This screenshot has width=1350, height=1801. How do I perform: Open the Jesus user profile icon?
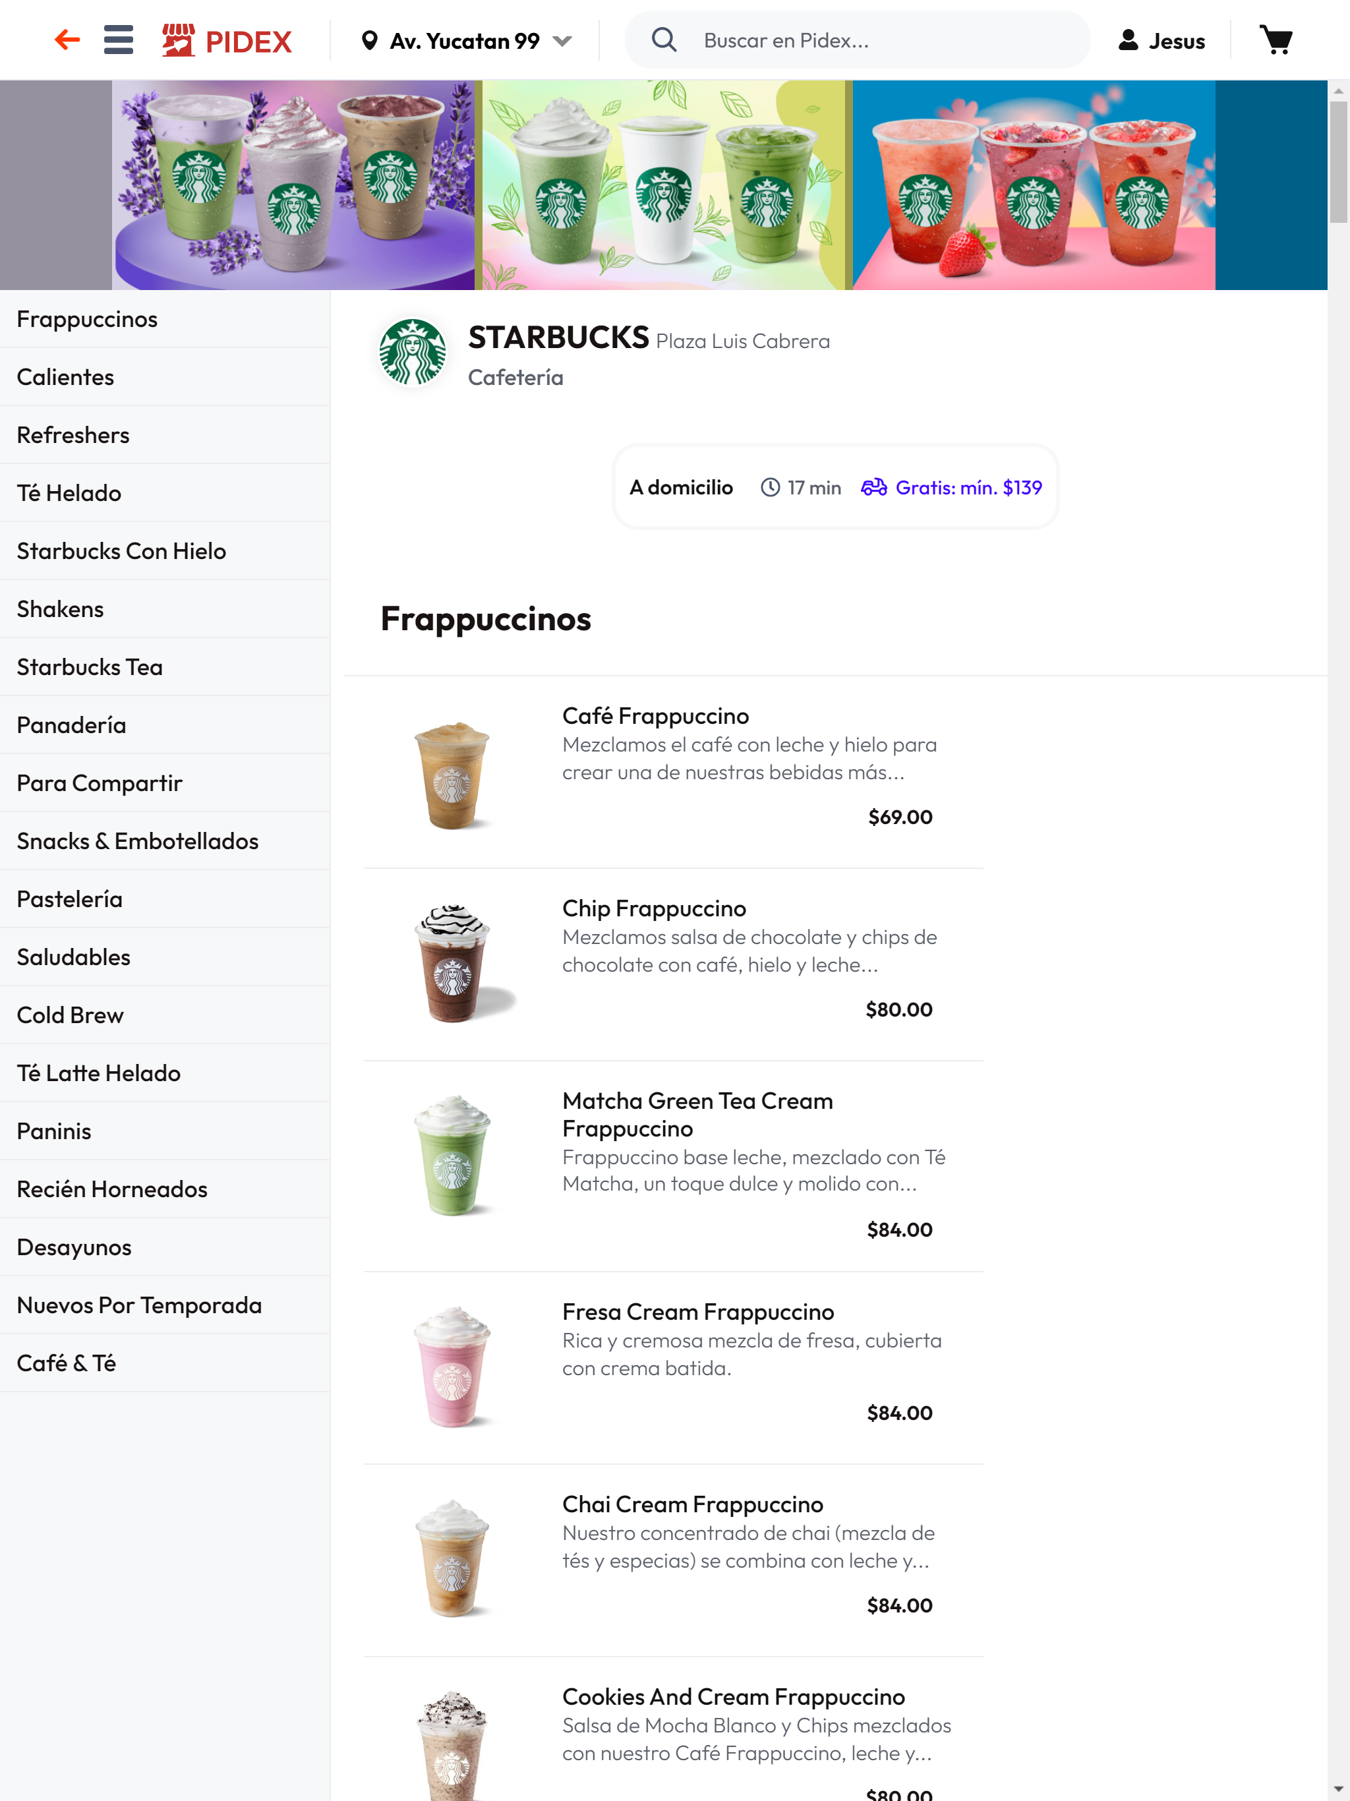point(1128,40)
